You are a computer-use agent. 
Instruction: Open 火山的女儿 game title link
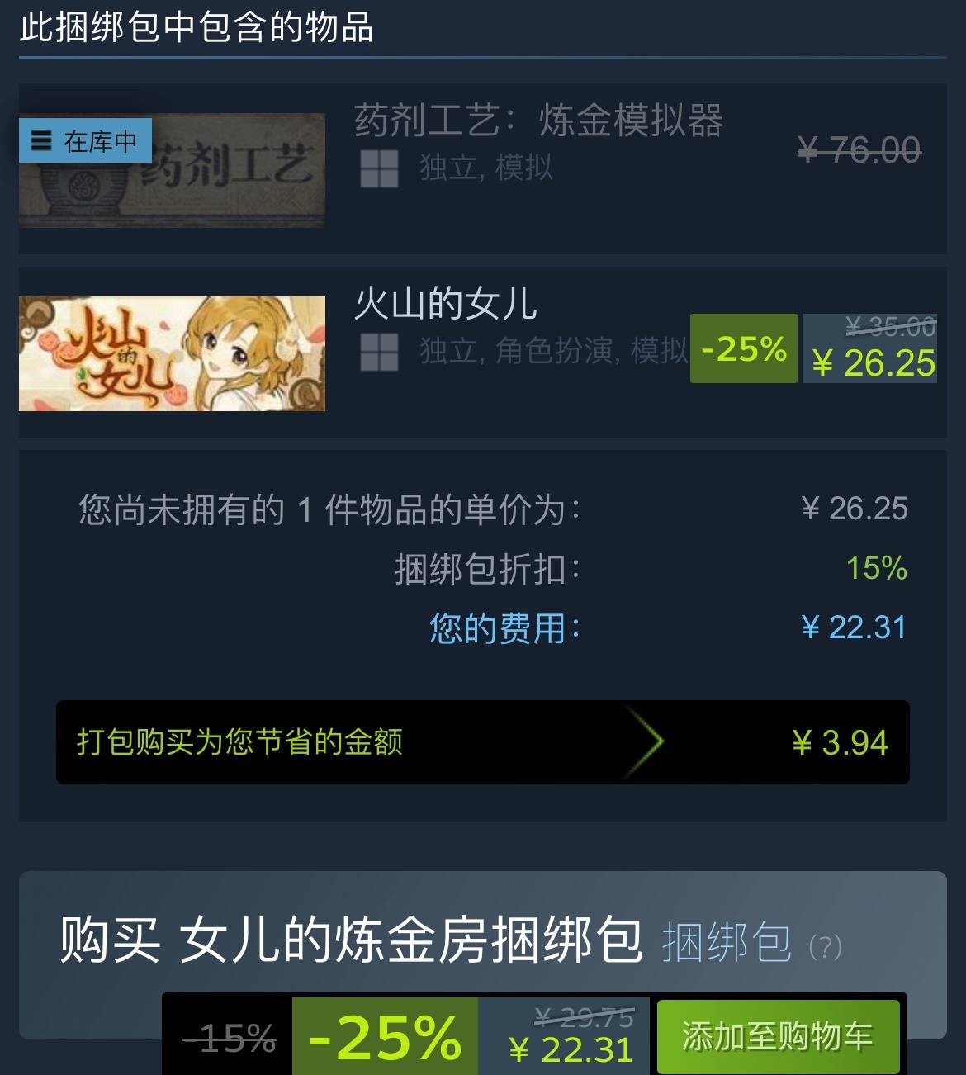(x=446, y=303)
